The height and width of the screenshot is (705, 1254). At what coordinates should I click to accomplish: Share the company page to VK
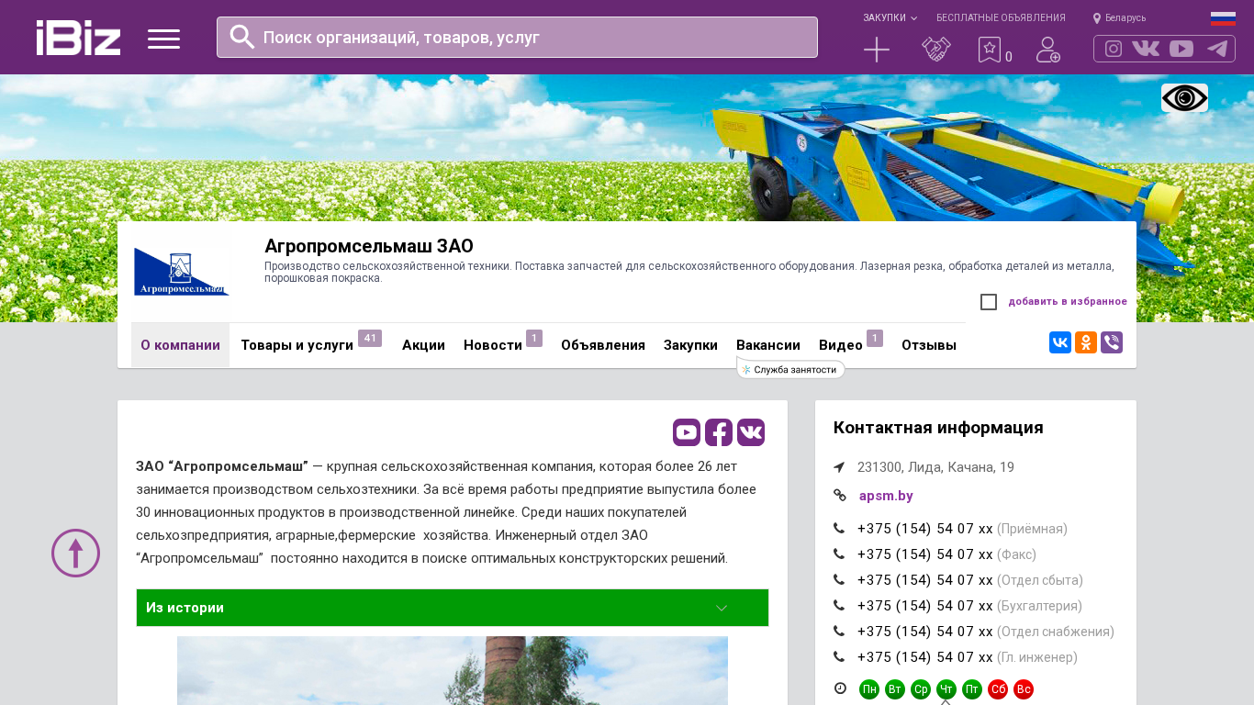1060,342
